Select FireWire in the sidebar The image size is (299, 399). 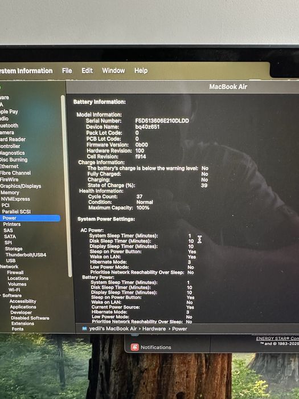9,180
